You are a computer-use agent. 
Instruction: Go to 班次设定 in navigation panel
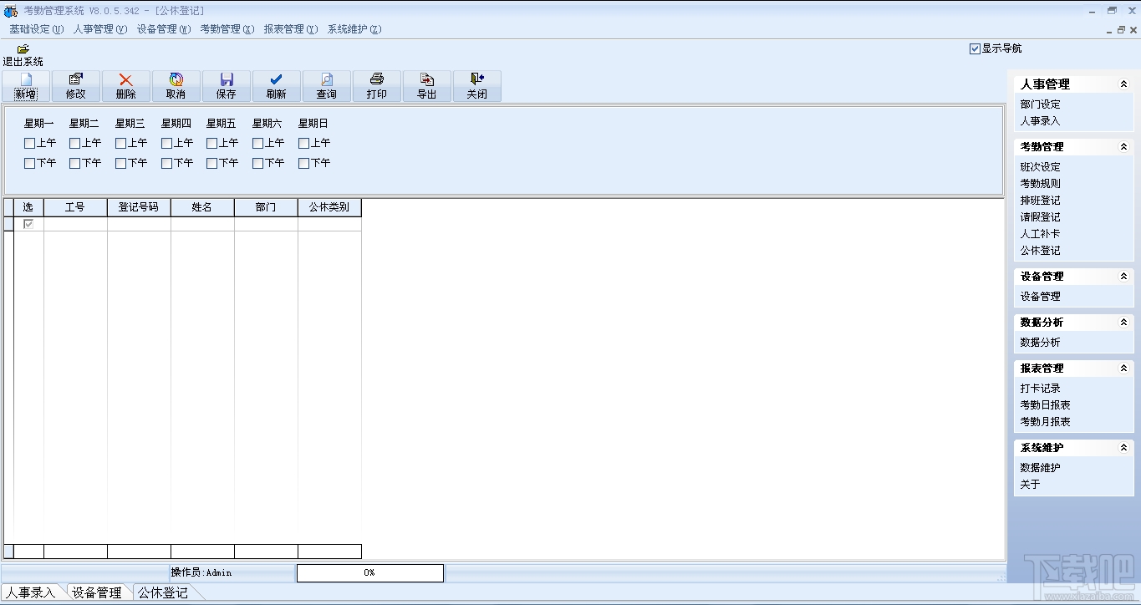pos(1040,167)
